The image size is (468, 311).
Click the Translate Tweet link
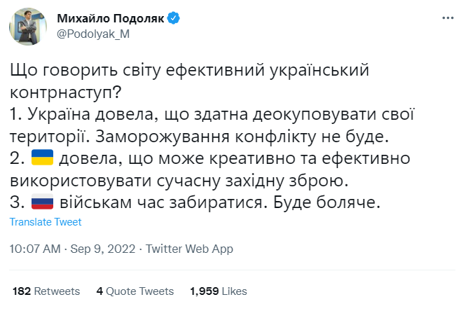pyautogui.click(x=46, y=222)
